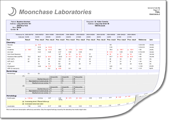Image resolution: width=169 pixels, height=120 pixels.
Task: Select the 'Uric Acid' test row label
Action: [x=10, y=52]
